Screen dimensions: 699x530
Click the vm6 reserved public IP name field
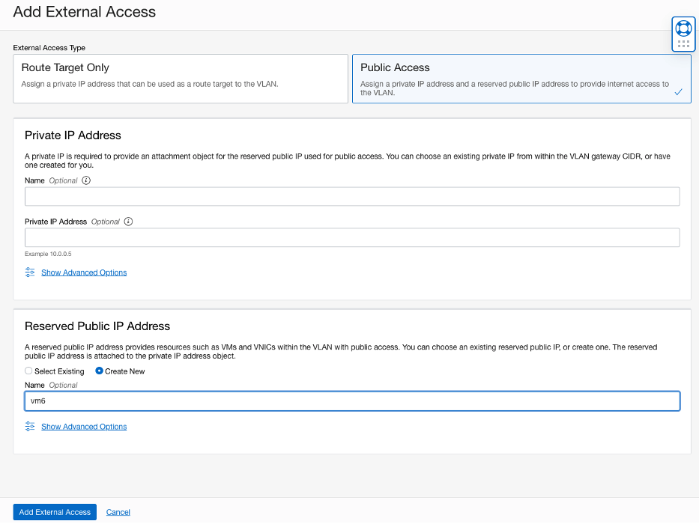[352, 400]
